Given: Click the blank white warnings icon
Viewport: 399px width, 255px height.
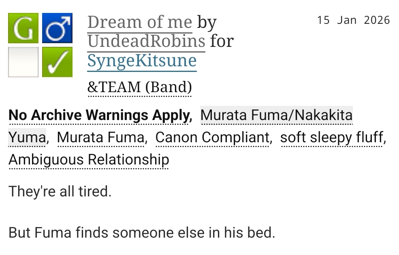Looking at the screenshot, I should [x=23, y=62].
